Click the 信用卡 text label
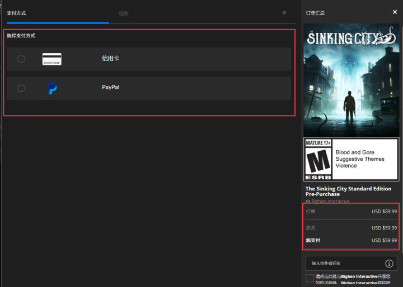The height and width of the screenshot is (287, 403). coord(110,59)
